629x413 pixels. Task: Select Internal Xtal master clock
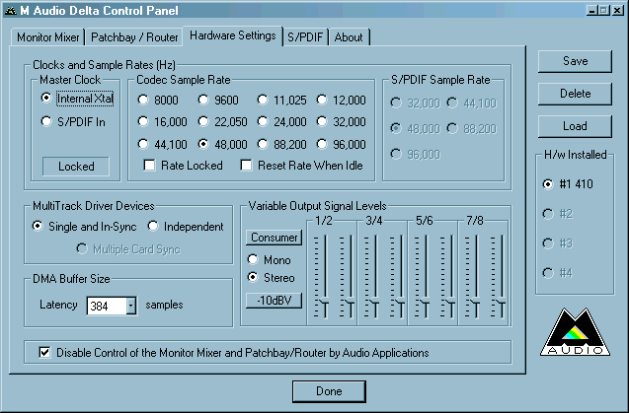[x=46, y=99]
